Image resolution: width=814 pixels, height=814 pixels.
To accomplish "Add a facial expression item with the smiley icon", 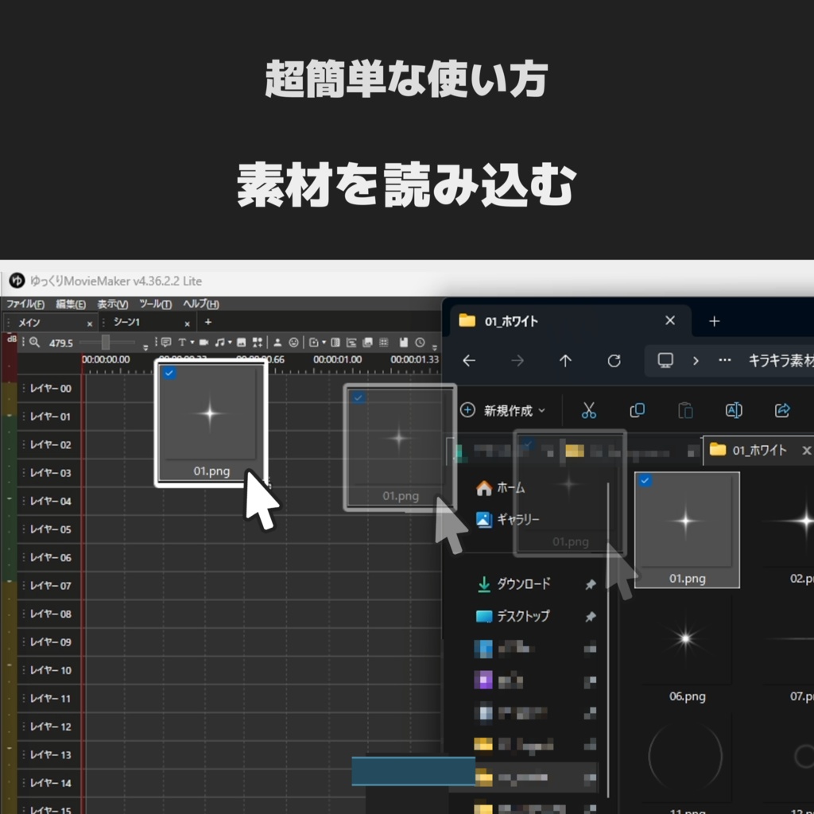I will coord(294,342).
